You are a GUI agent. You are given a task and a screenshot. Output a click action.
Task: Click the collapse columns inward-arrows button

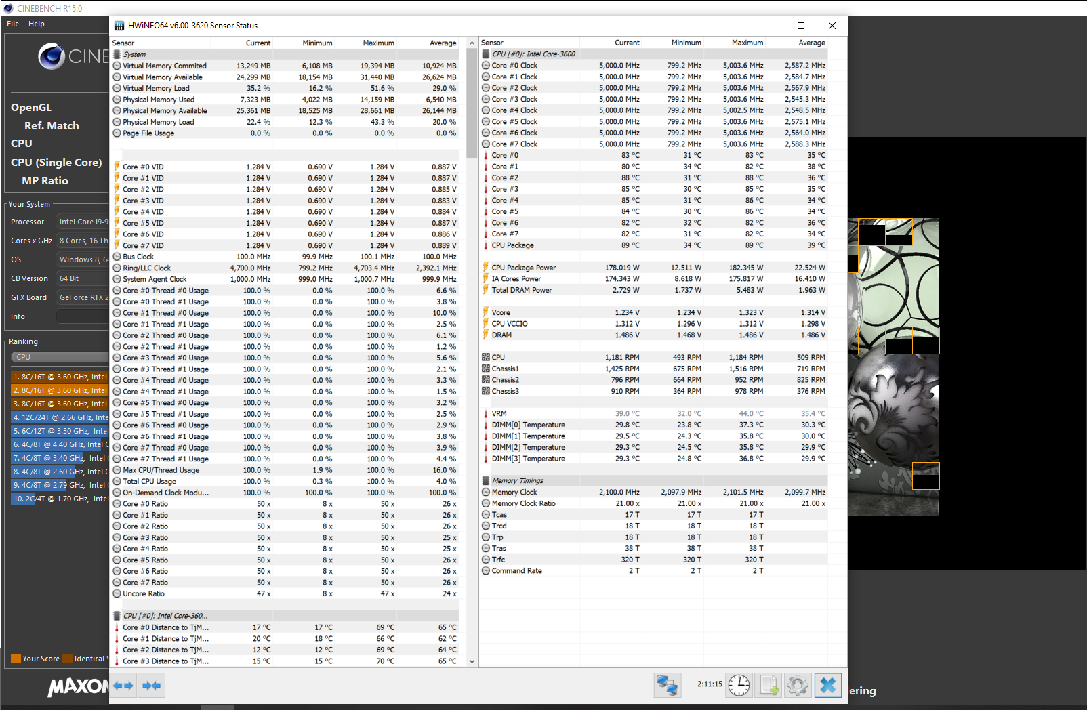coord(152,686)
